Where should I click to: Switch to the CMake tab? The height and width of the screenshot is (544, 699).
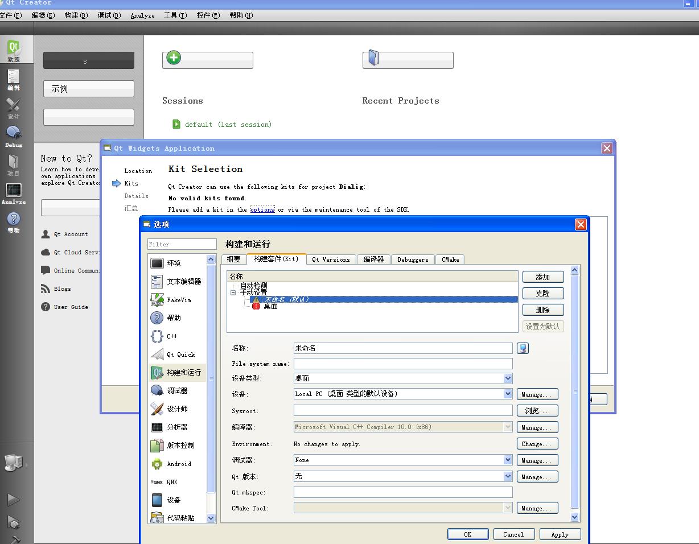(450, 259)
